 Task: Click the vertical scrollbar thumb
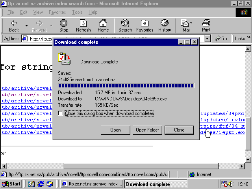point(248,133)
